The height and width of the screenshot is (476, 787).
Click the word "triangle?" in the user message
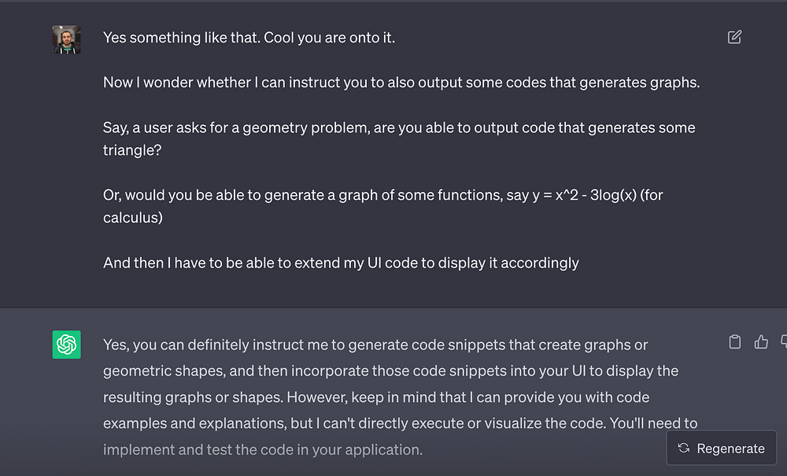pyautogui.click(x=132, y=149)
